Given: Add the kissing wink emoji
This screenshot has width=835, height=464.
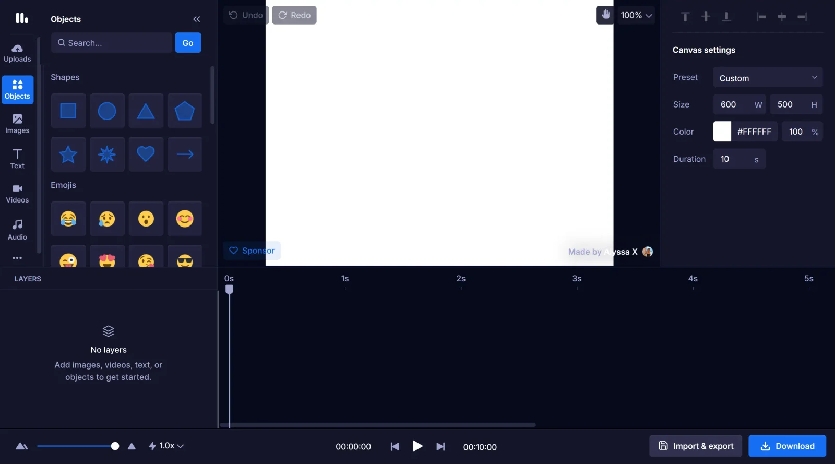Looking at the screenshot, I should pos(146,257).
